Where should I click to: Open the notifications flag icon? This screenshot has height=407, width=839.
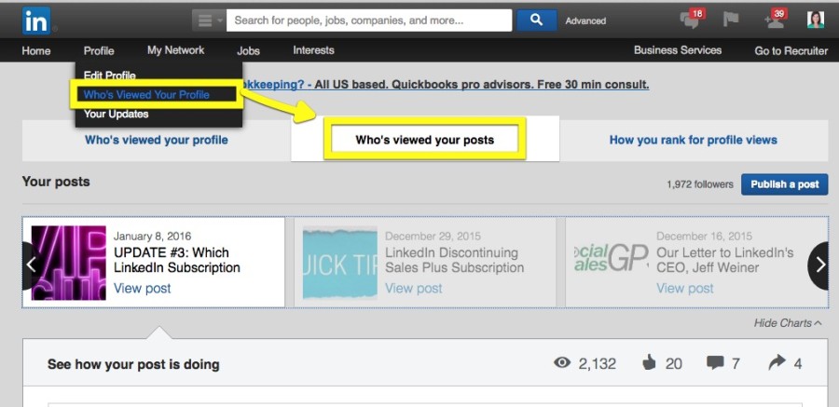731,20
